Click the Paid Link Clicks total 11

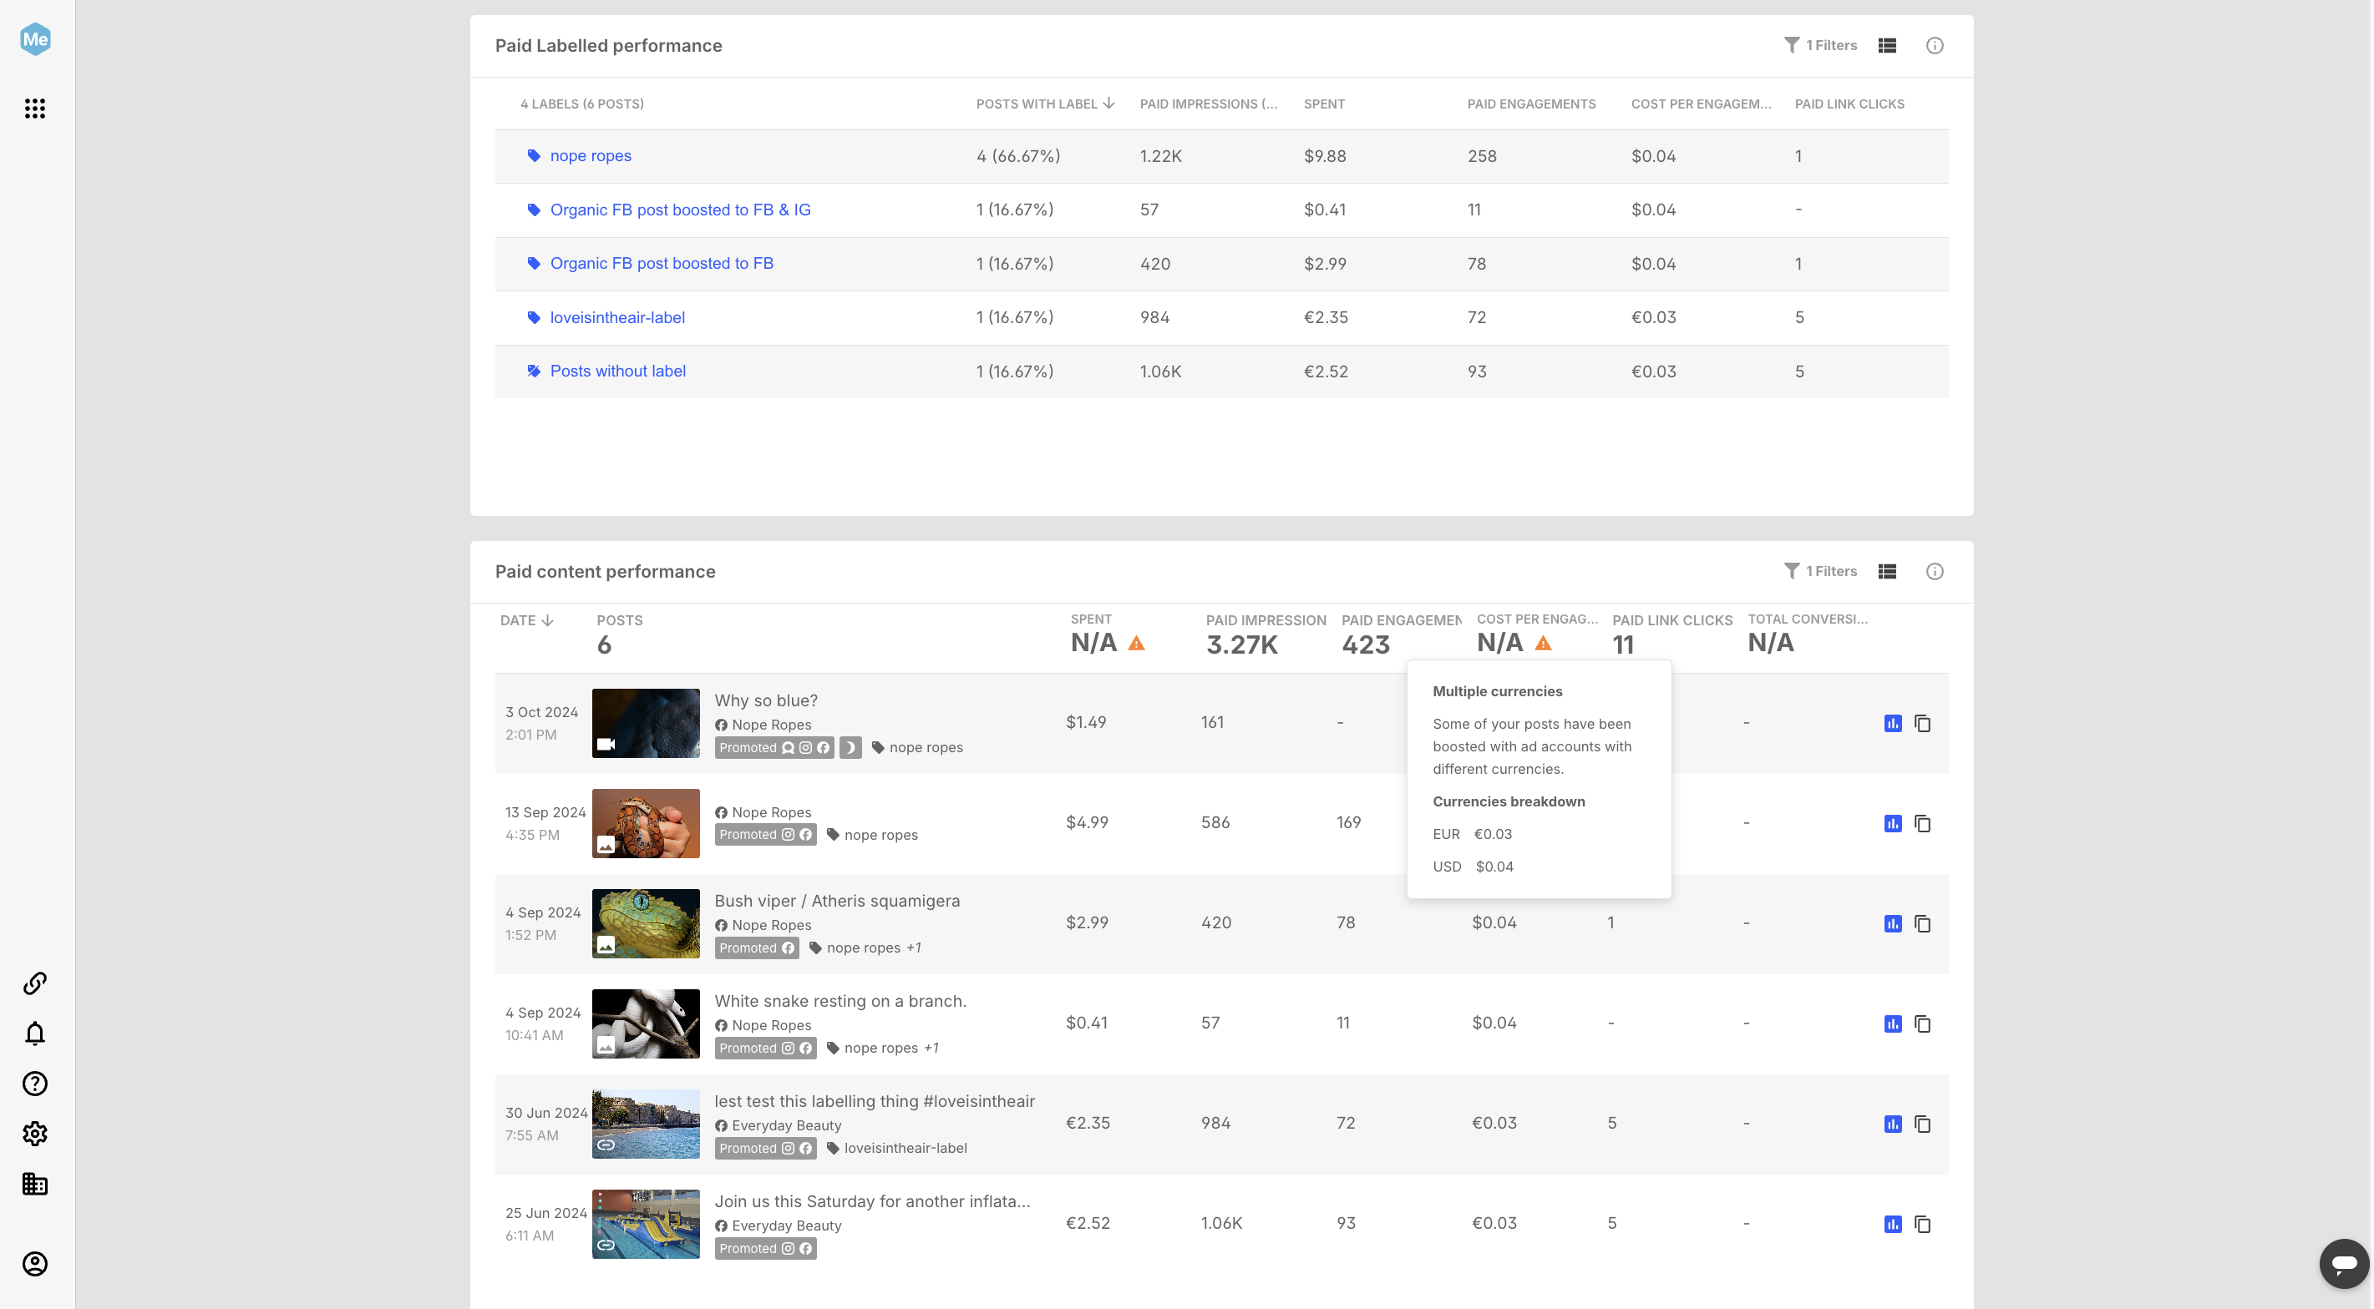click(1623, 644)
